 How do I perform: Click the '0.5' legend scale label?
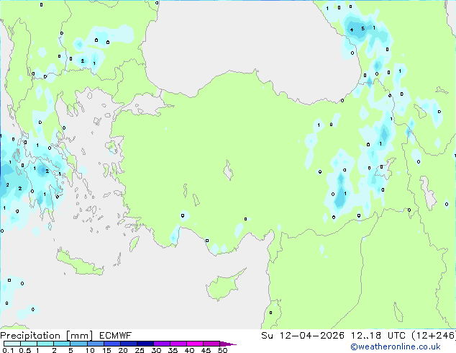24,350
